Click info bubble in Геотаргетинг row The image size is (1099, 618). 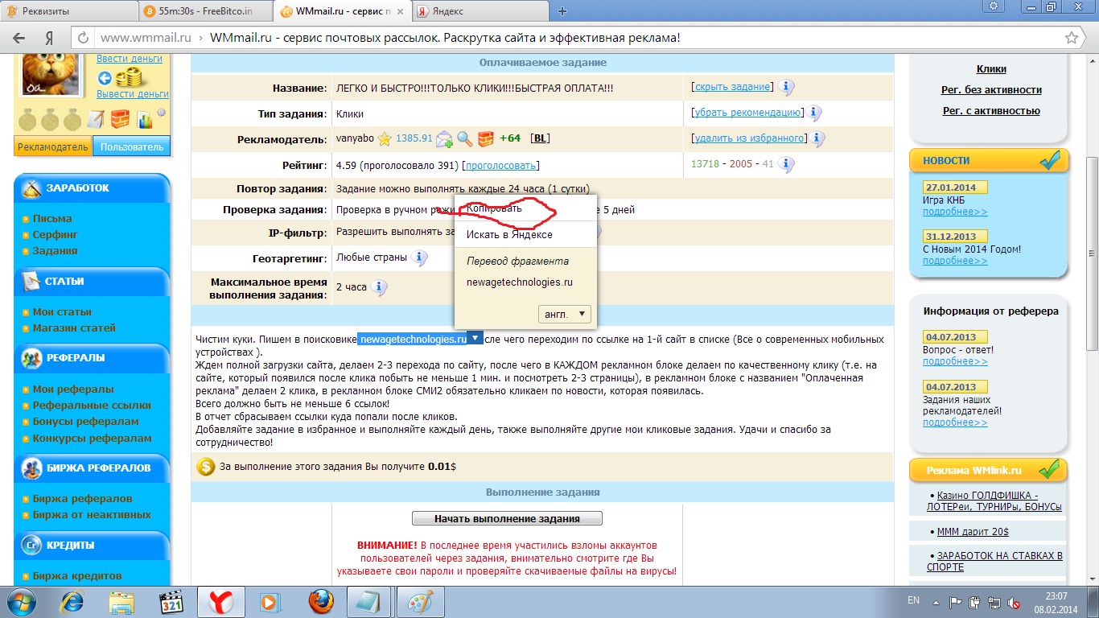[x=418, y=258]
